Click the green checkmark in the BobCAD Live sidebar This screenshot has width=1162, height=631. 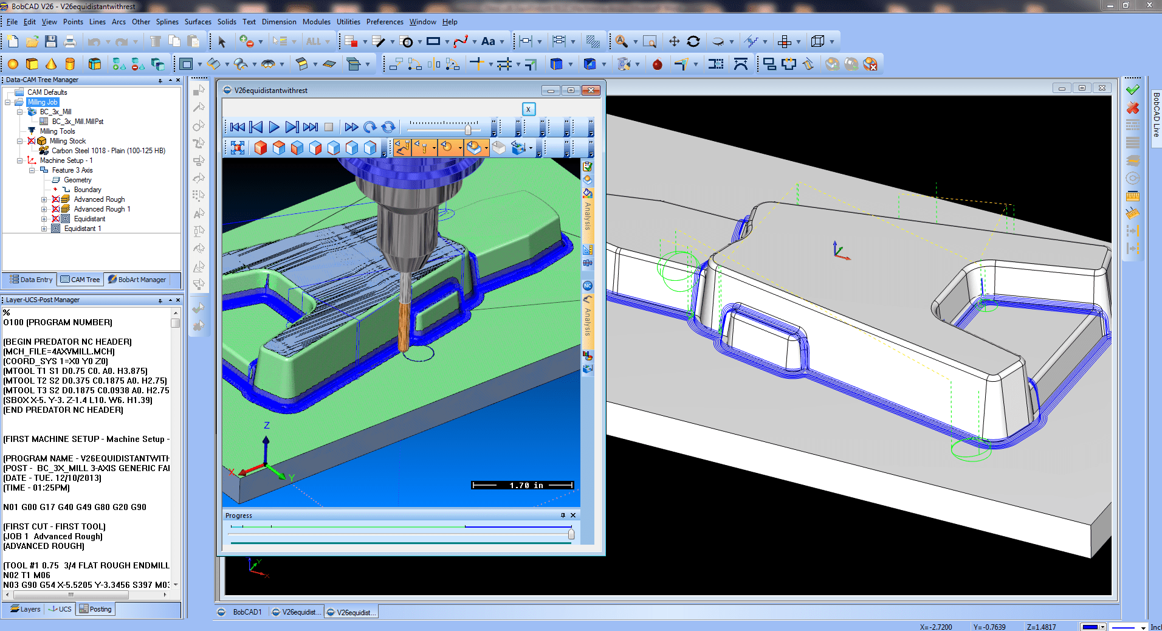(x=1132, y=89)
